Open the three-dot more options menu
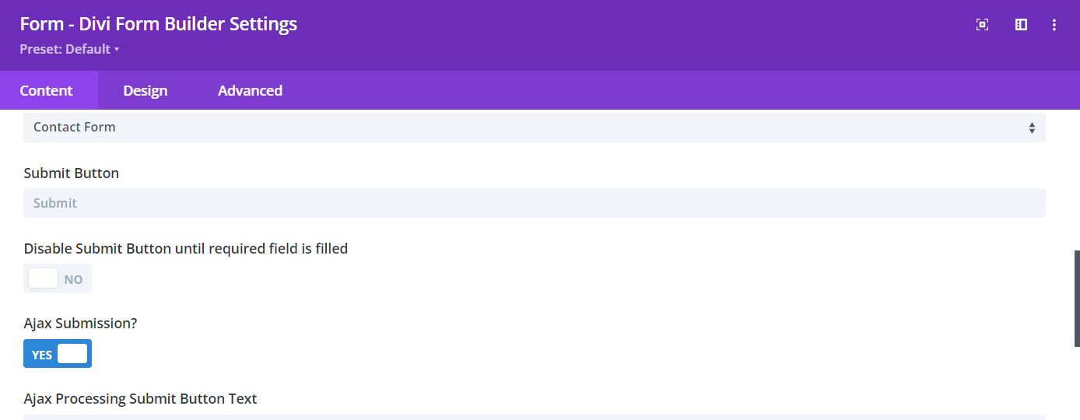This screenshot has height=420, width=1080. pyautogui.click(x=1054, y=25)
